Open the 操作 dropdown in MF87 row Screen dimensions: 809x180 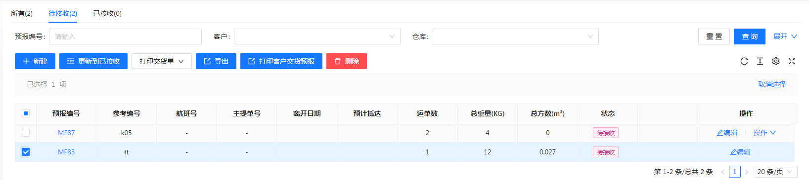764,133
